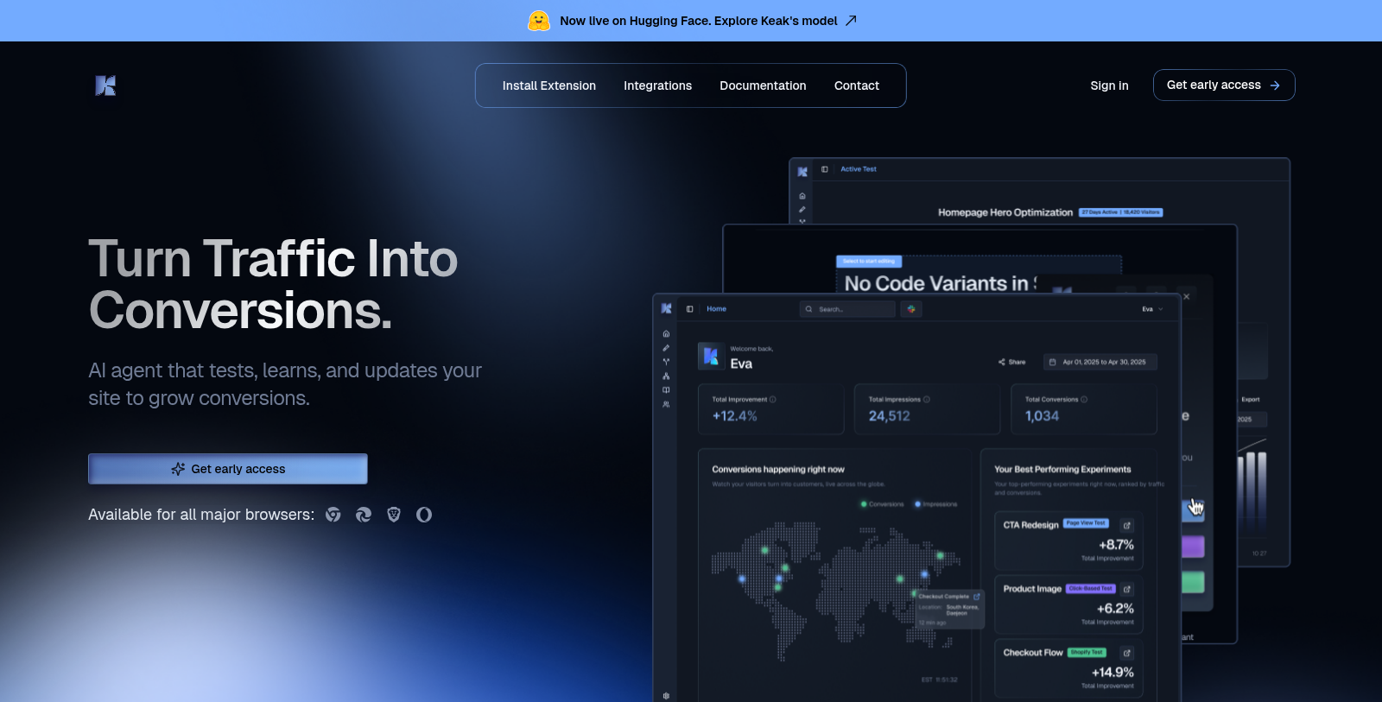Toggle the sidebar panel icon in the Active Test window
Viewport: 1382px width, 702px height.
point(825,169)
